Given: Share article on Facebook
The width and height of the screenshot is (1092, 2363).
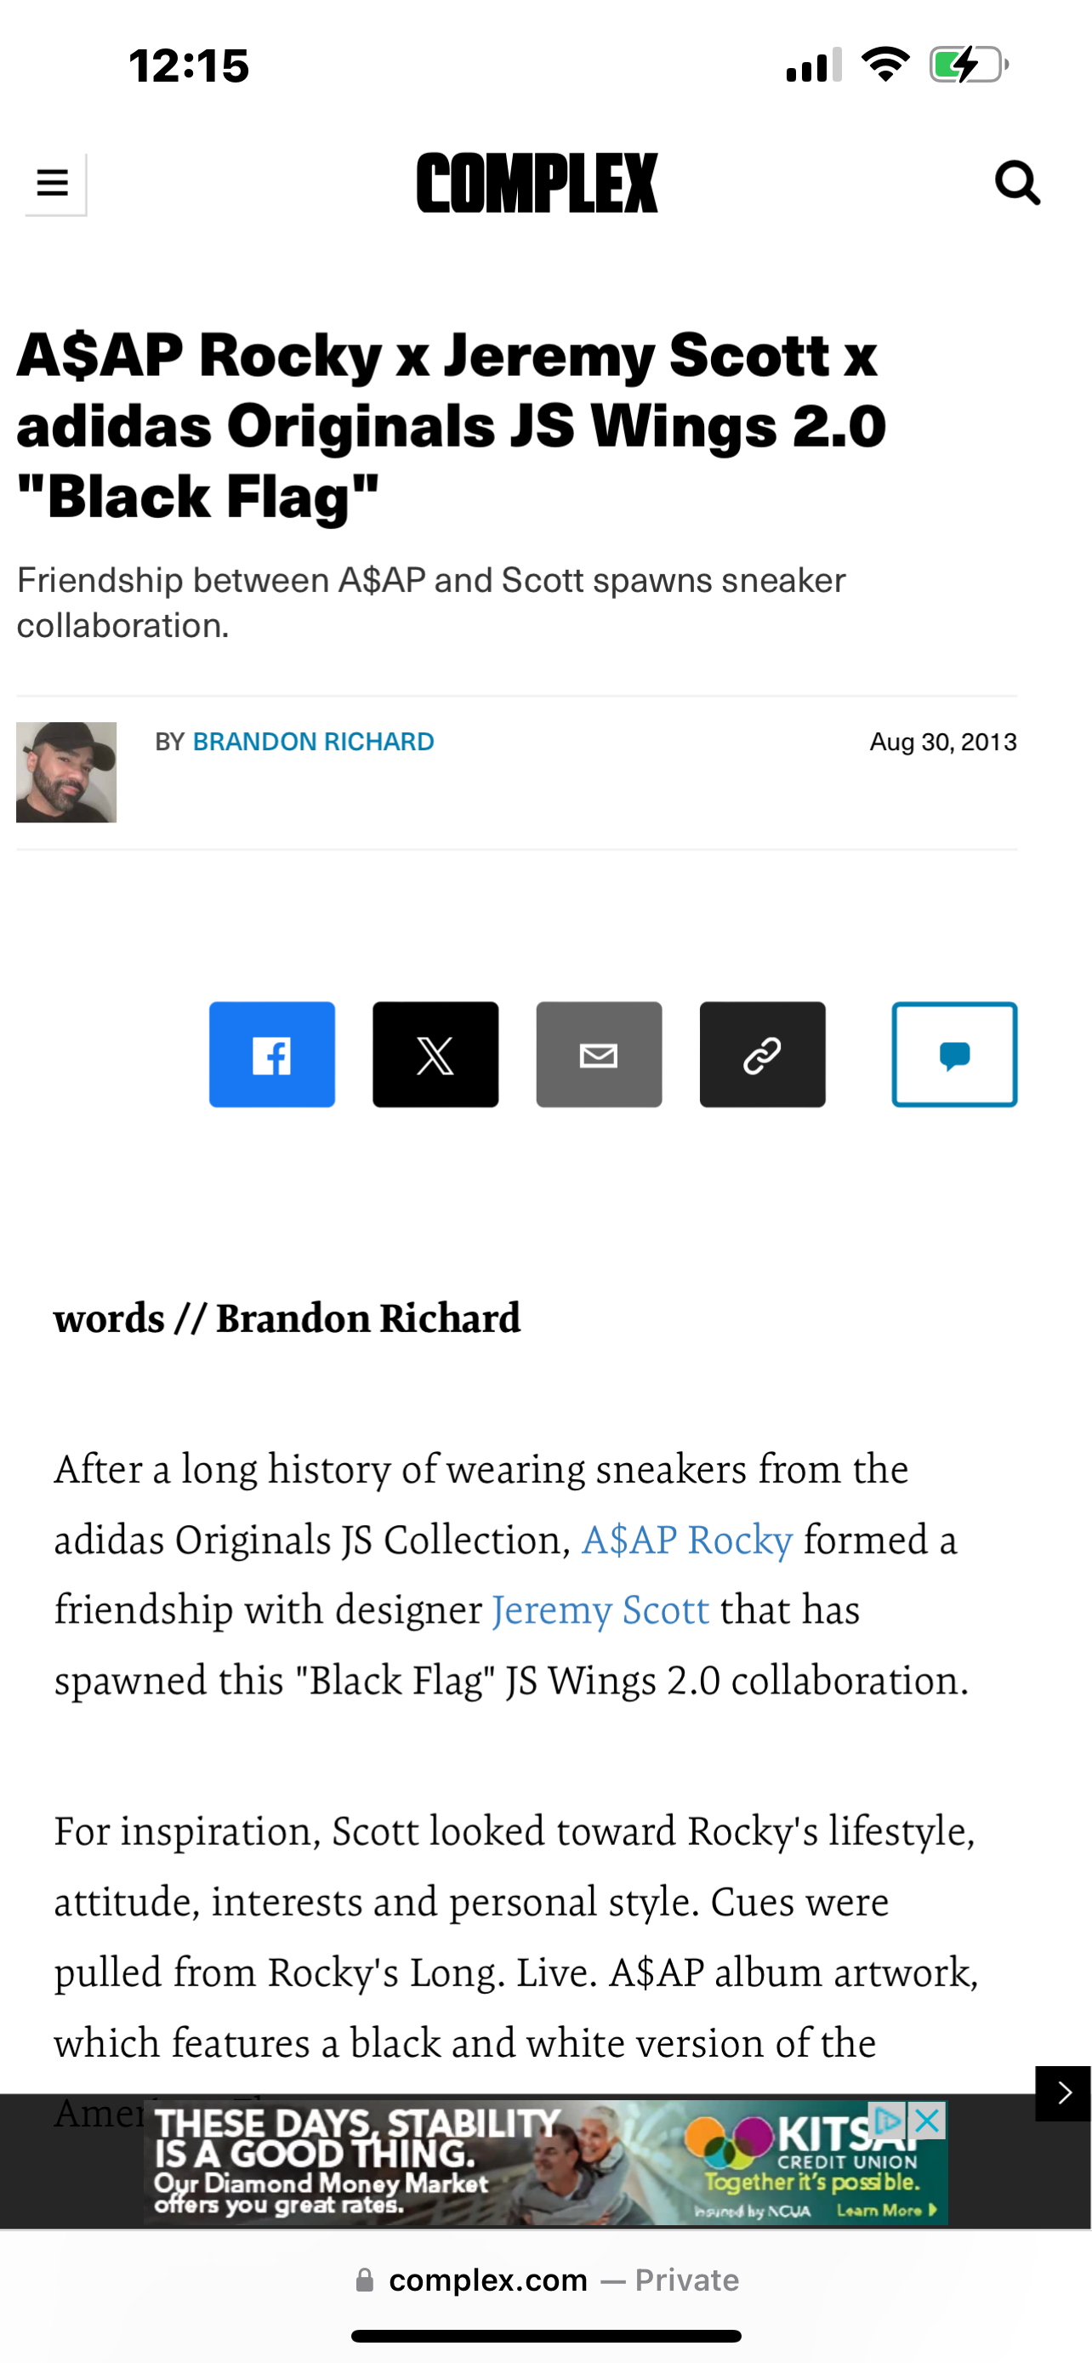Looking at the screenshot, I should [271, 1054].
